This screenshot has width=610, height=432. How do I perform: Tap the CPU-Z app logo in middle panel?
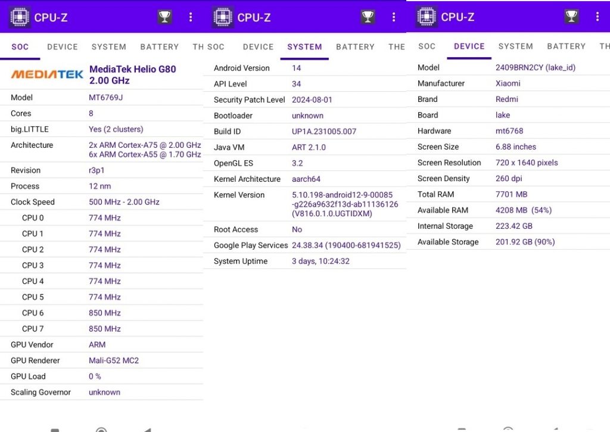coord(223,17)
